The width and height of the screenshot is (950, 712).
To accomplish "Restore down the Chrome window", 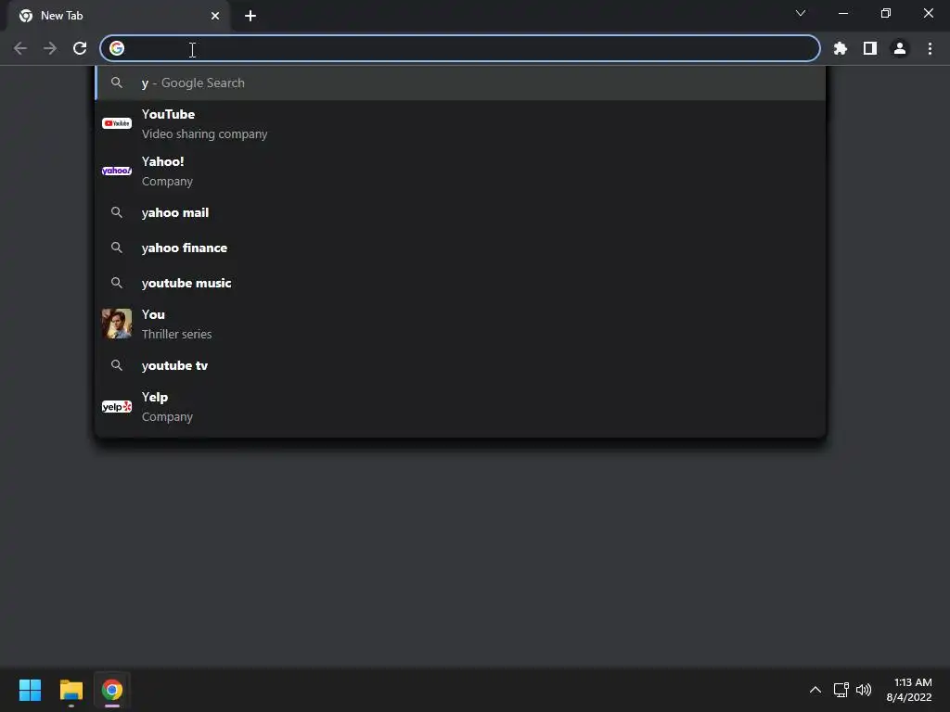I will pos(886,13).
